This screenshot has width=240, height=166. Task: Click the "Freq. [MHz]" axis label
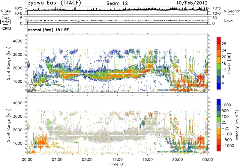[x=5, y=20]
